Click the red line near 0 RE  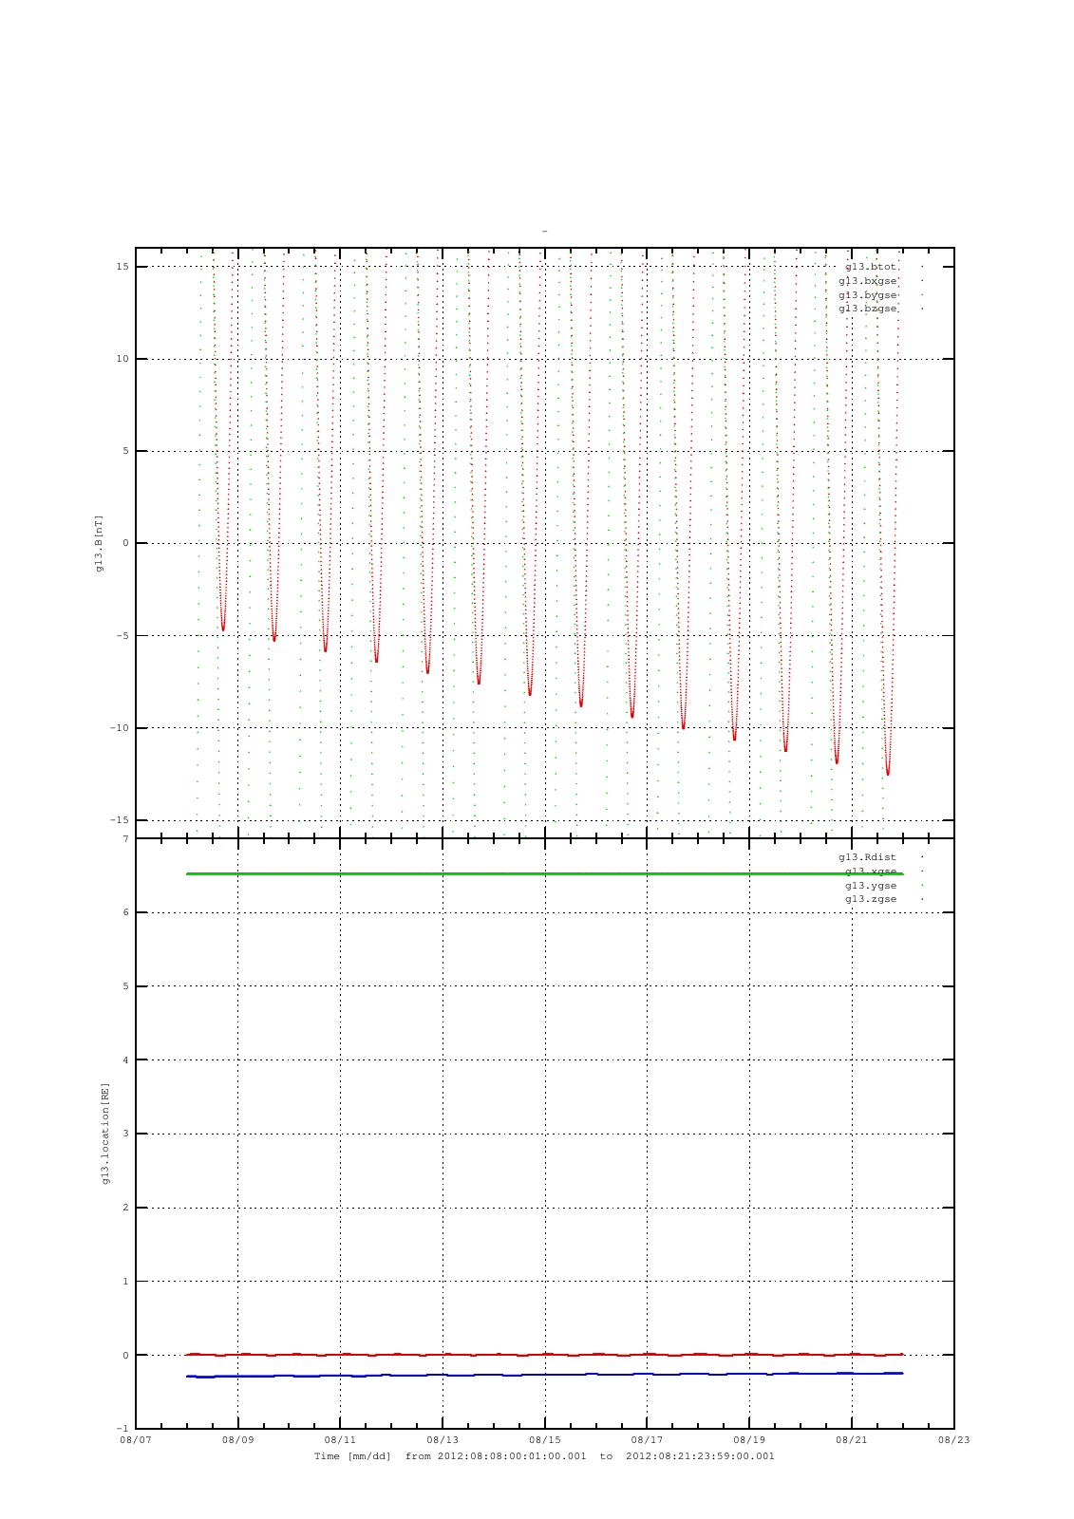point(544,1354)
